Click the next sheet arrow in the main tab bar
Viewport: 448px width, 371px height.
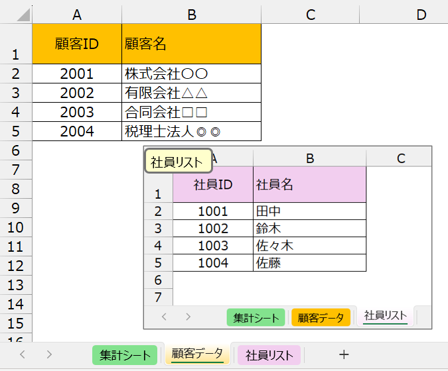(49, 354)
